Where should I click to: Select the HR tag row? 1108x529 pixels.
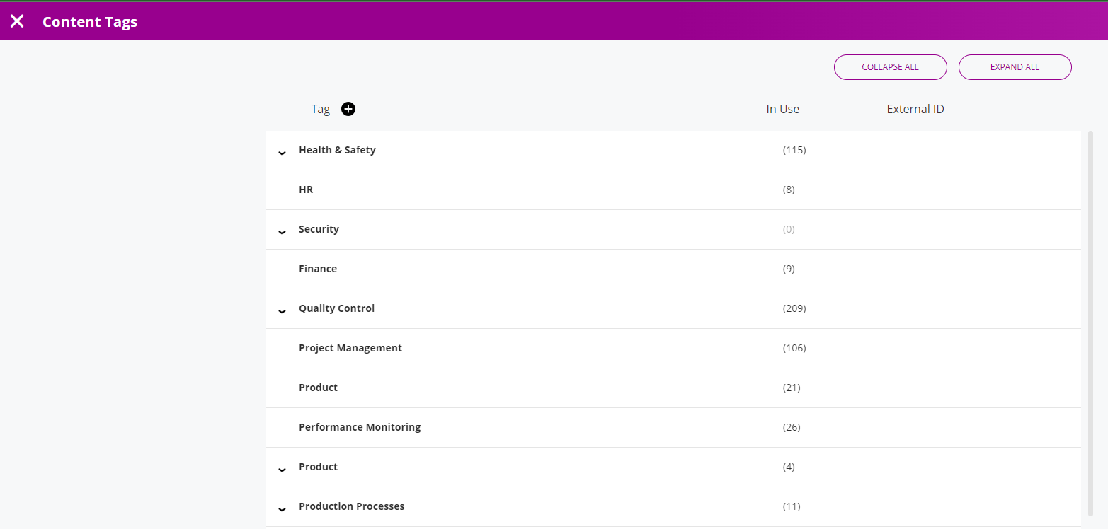tap(306, 190)
